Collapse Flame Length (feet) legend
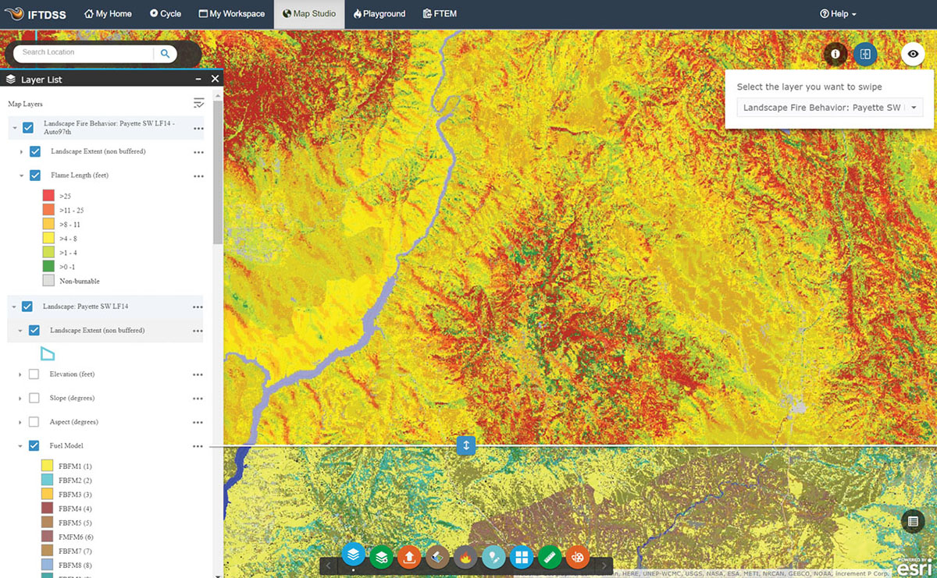The image size is (937, 578). point(21,176)
